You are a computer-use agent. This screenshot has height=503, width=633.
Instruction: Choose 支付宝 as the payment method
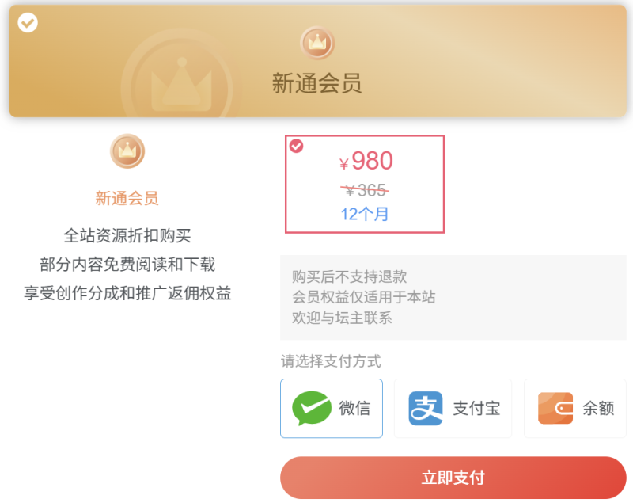(453, 408)
